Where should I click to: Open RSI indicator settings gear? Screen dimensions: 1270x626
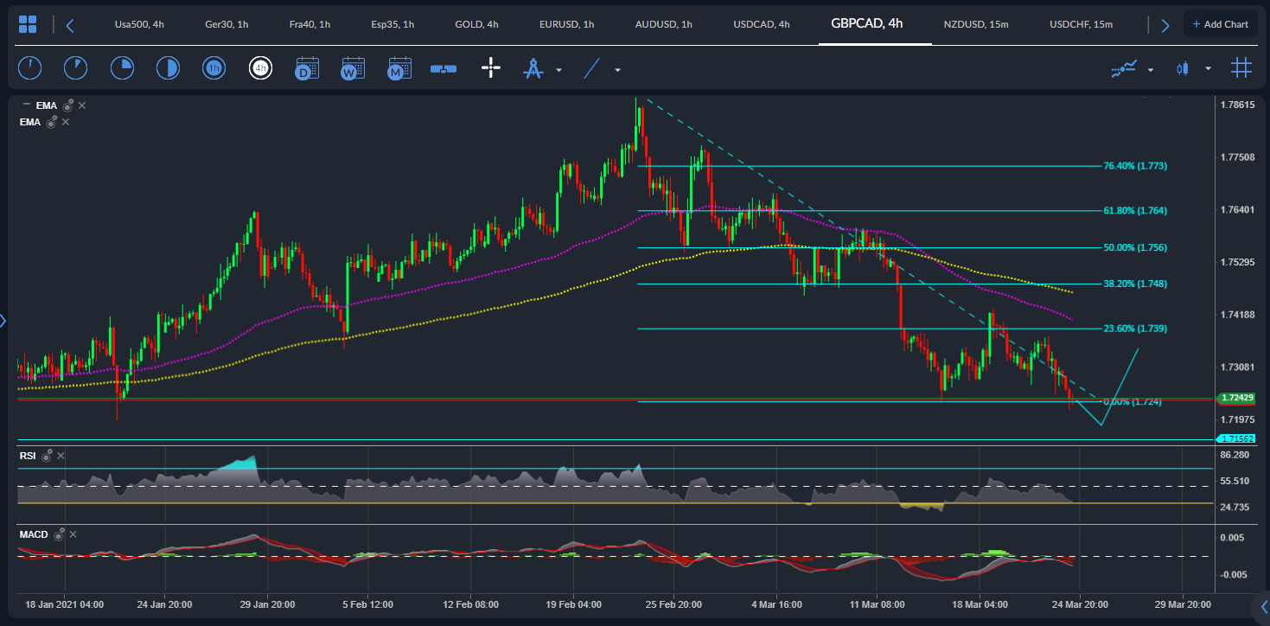[x=47, y=455]
